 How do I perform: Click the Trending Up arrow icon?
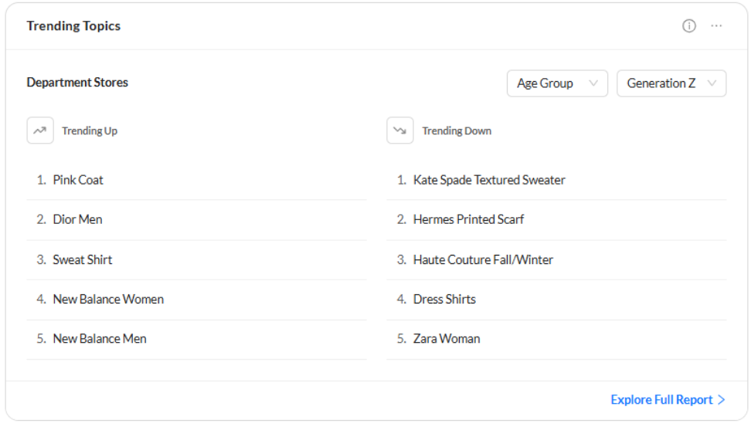point(40,130)
